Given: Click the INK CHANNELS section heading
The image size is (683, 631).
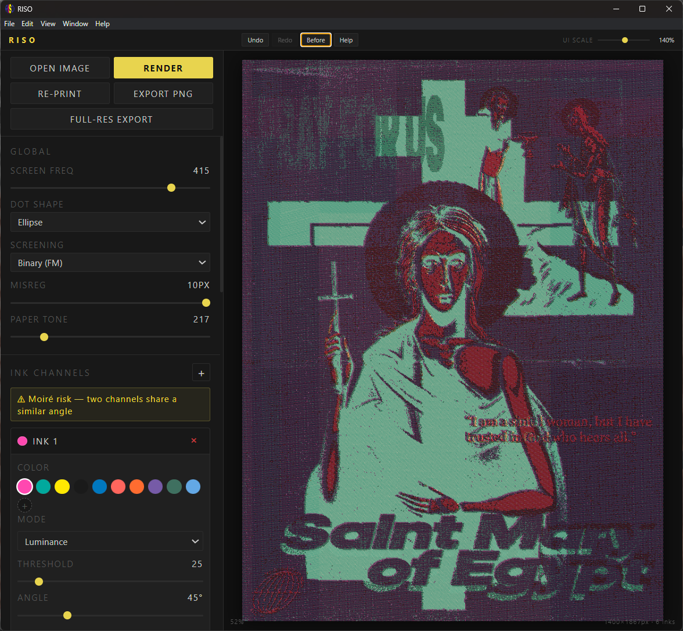Looking at the screenshot, I should (50, 373).
